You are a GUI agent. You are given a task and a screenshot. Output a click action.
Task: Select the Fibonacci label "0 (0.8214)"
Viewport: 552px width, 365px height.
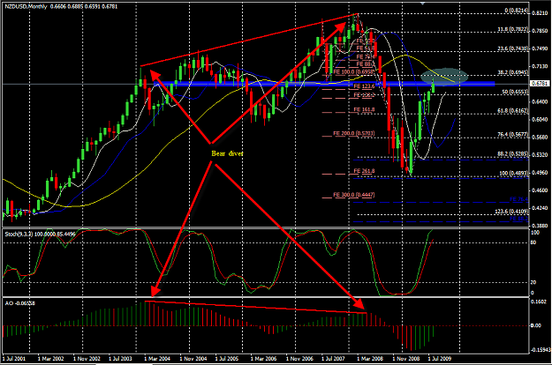click(x=517, y=11)
